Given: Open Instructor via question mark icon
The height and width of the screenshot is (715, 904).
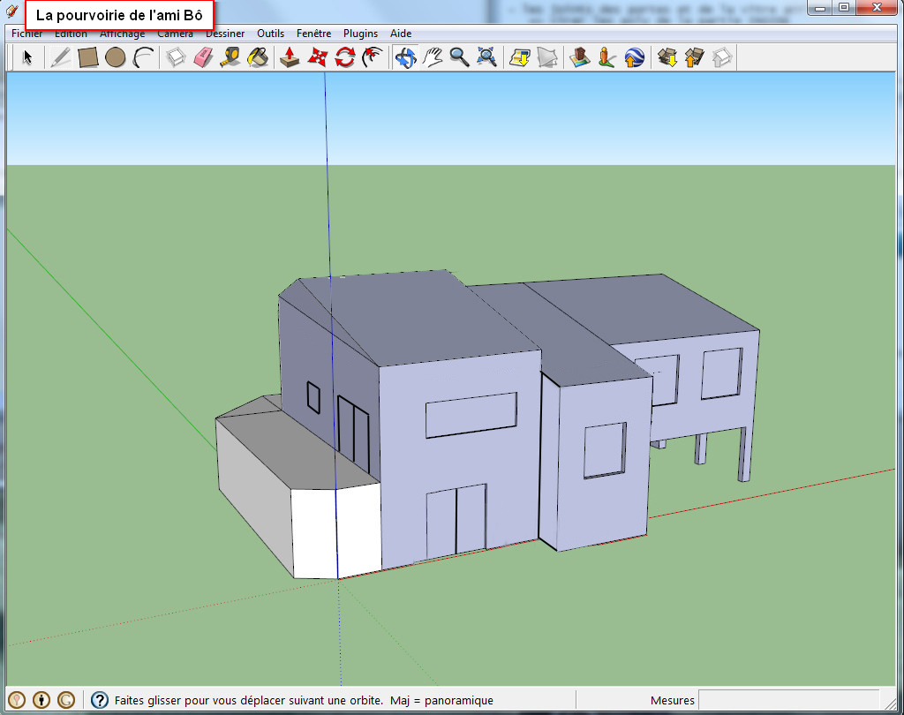Looking at the screenshot, I should (99, 700).
